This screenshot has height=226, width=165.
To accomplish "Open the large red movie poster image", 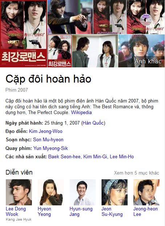I will (x=24, y=34).
